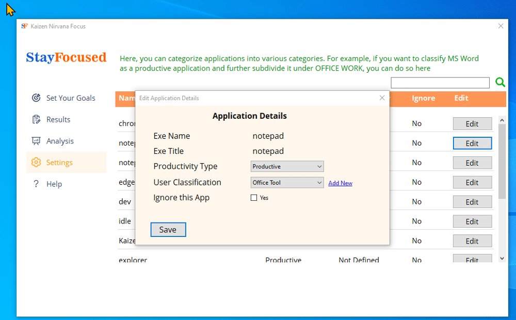Go to the Results section
This screenshot has height=320, width=516.
58,119
